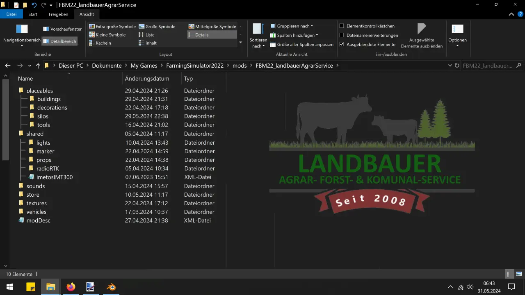
Task: Open the Windows Start menu
Action: (10, 286)
